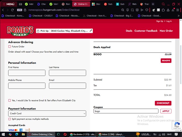Switch to the 'Add' browser tab

point(29,4)
